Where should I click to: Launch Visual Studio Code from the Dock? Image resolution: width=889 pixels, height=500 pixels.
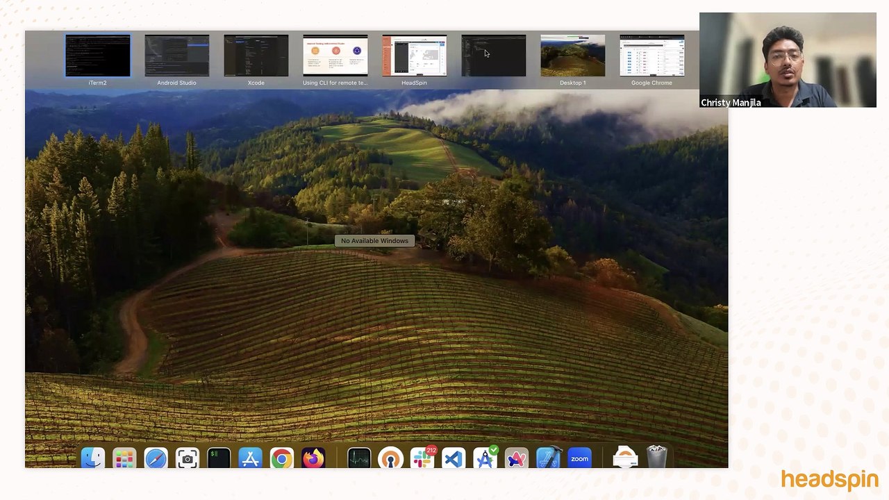tap(454, 458)
